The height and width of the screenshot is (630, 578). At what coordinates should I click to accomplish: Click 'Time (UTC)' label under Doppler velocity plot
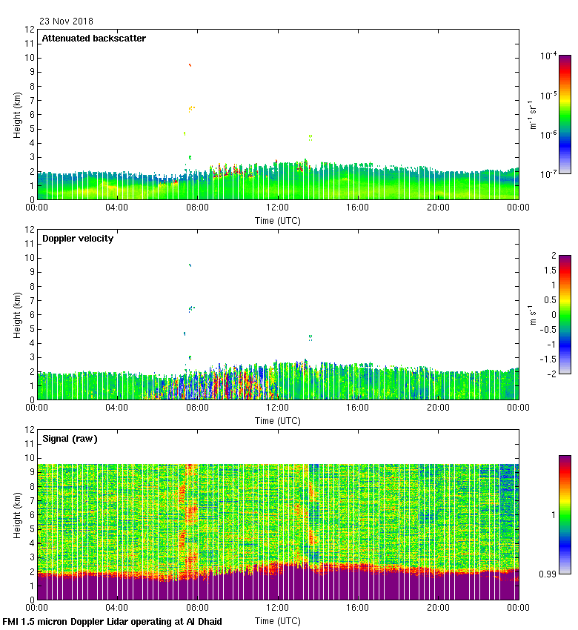click(x=278, y=420)
